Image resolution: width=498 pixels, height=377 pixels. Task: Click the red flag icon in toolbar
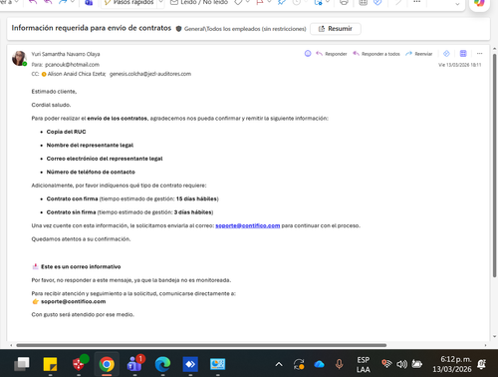point(260,3)
